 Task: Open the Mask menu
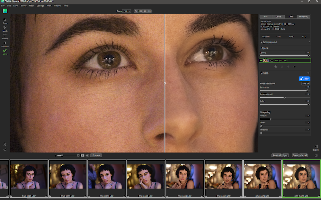(31, 6)
